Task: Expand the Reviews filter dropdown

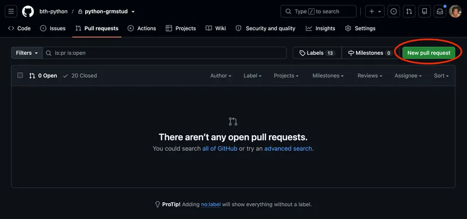Action: [370, 76]
